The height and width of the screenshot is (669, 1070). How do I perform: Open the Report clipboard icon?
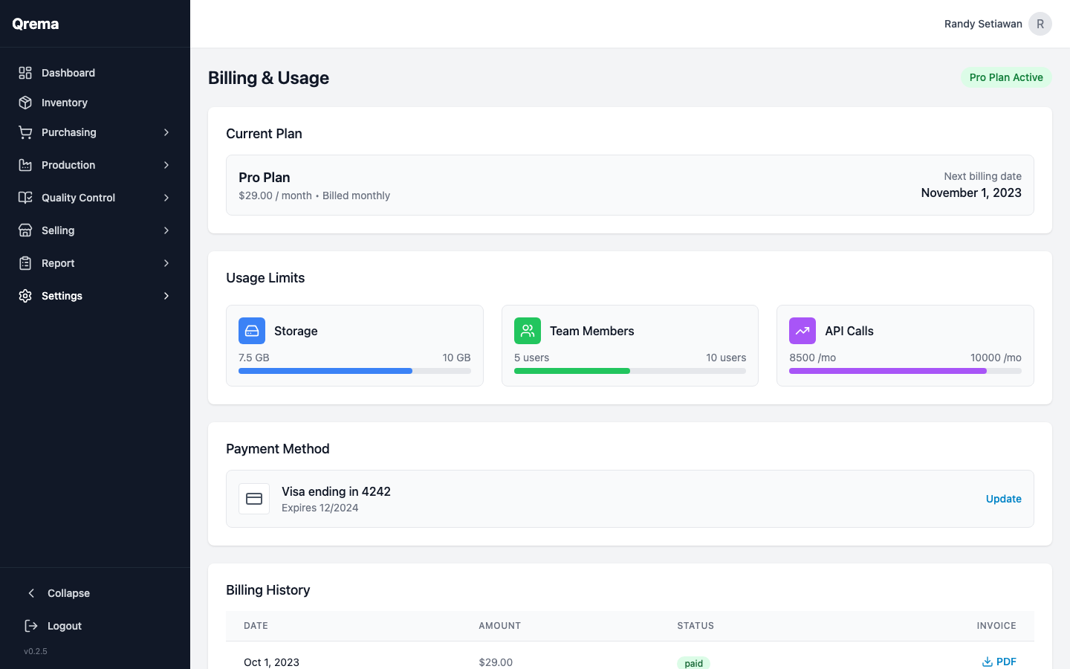24,263
